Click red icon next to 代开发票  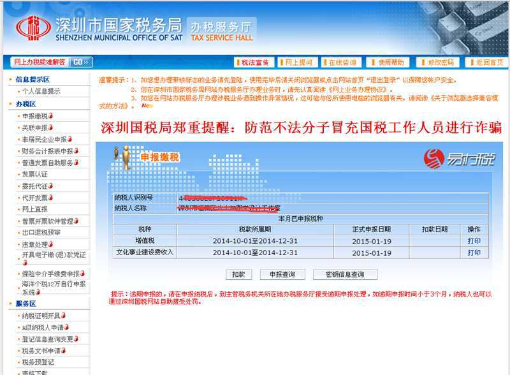point(50,197)
